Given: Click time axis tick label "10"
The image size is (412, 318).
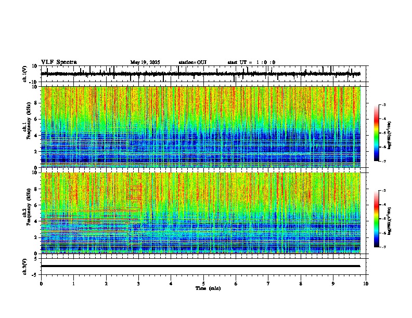Looking at the screenshot, I should click(x=366, y=284).
